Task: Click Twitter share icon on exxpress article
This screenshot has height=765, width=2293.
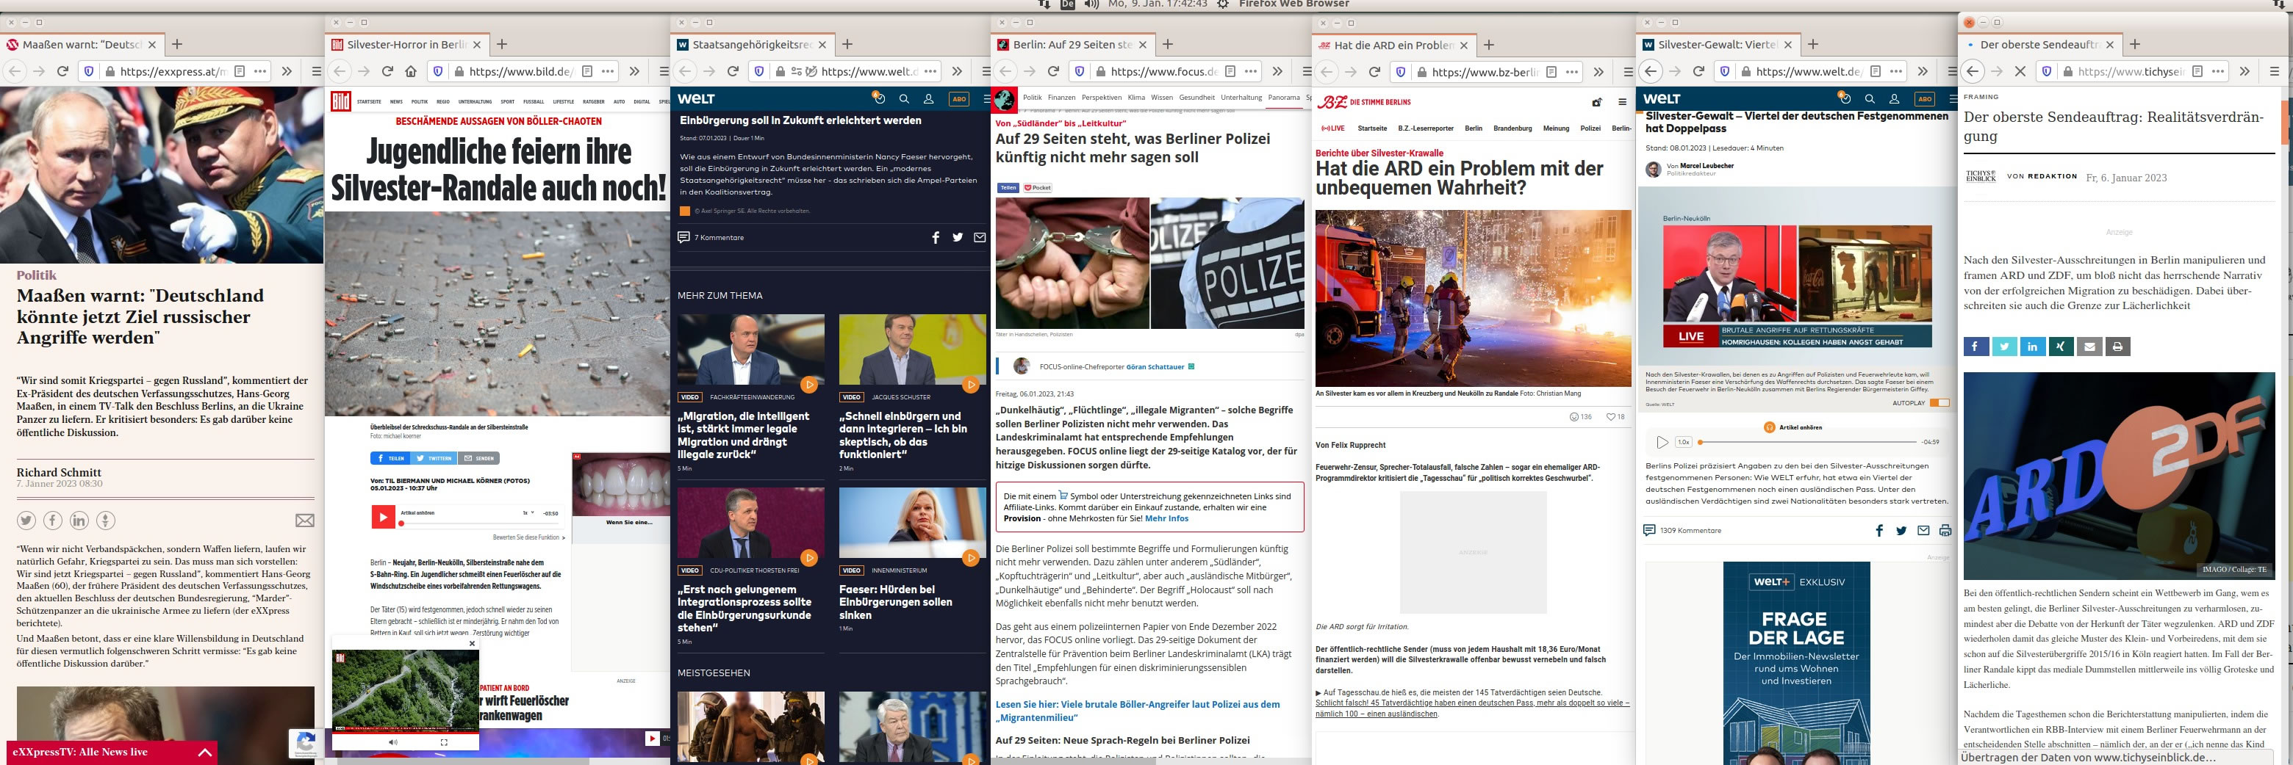Action: pyautogui.click(x=26, y=521)
